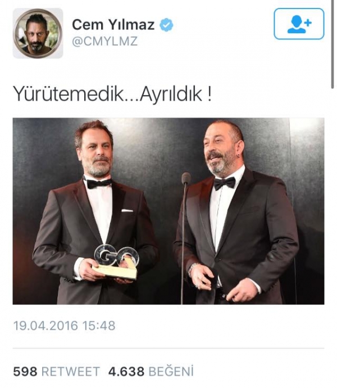Click the BEĞENİ label
Viewport: 337px width, 388px height.
click(171, 371)
